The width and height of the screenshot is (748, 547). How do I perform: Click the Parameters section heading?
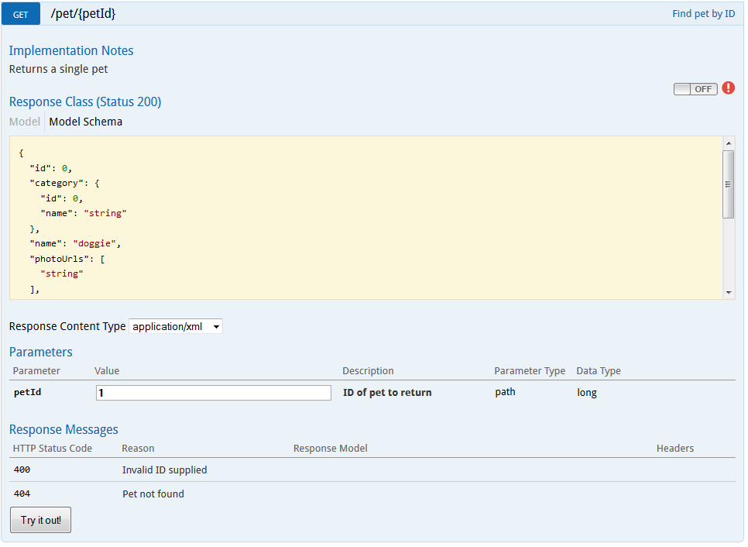40,352
